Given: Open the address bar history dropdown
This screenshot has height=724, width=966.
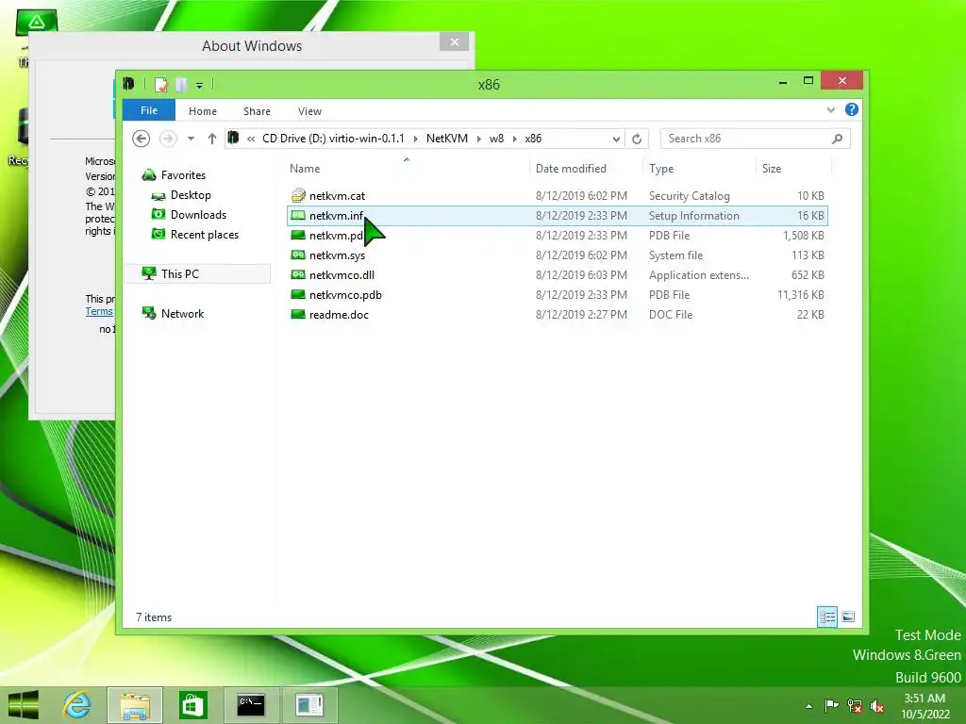Looking at the screenshot, I should point(616,139).
